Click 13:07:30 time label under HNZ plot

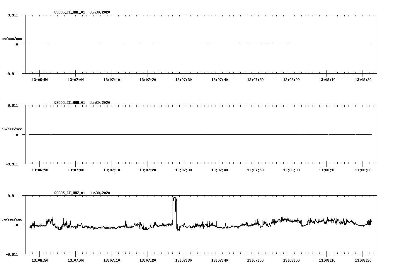[183, 260]
